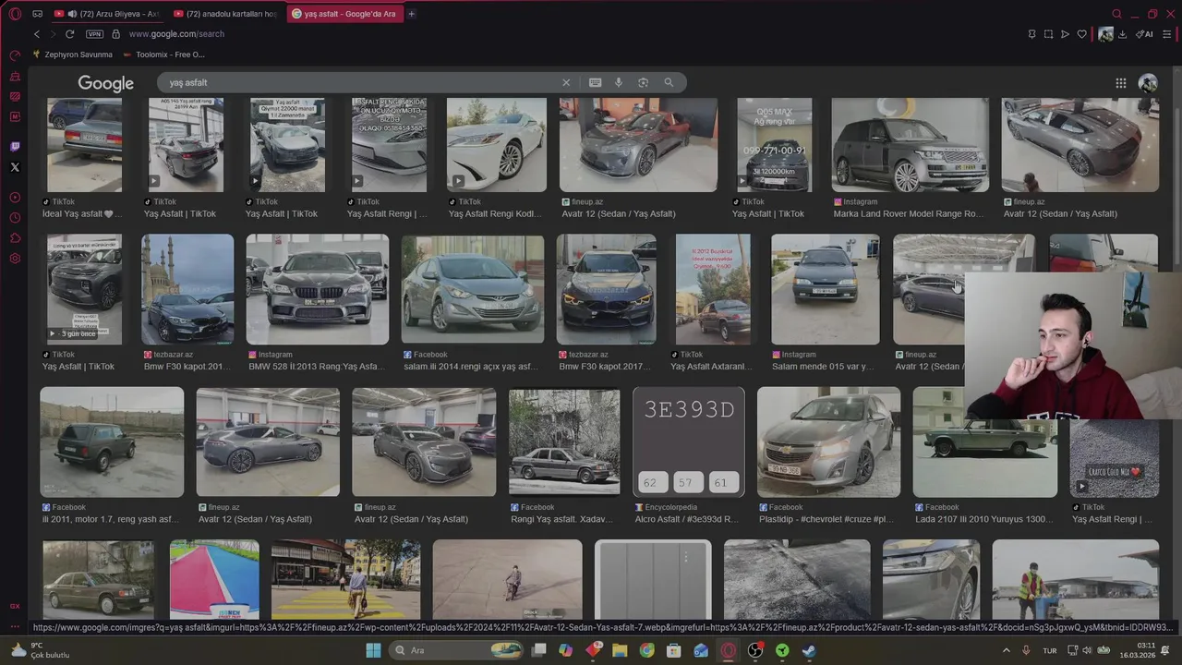Image resolution: width=1182 pixels, height=665 pixels.
Task: Add page to bookmarks heart icon
Action: click(1082, 34)
